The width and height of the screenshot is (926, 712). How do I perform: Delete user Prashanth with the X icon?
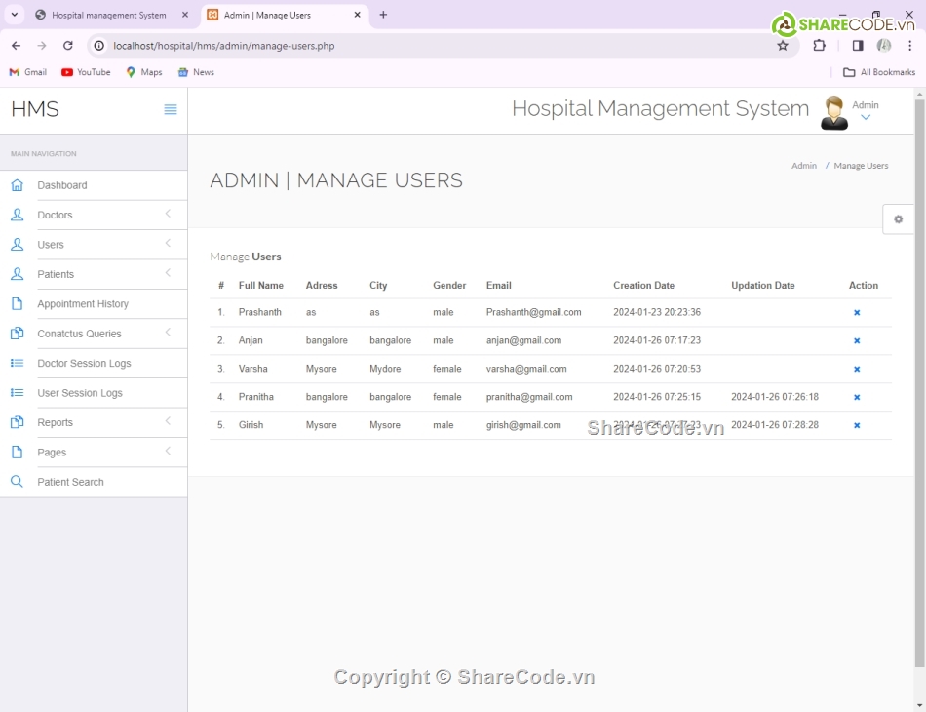(857, 313)
